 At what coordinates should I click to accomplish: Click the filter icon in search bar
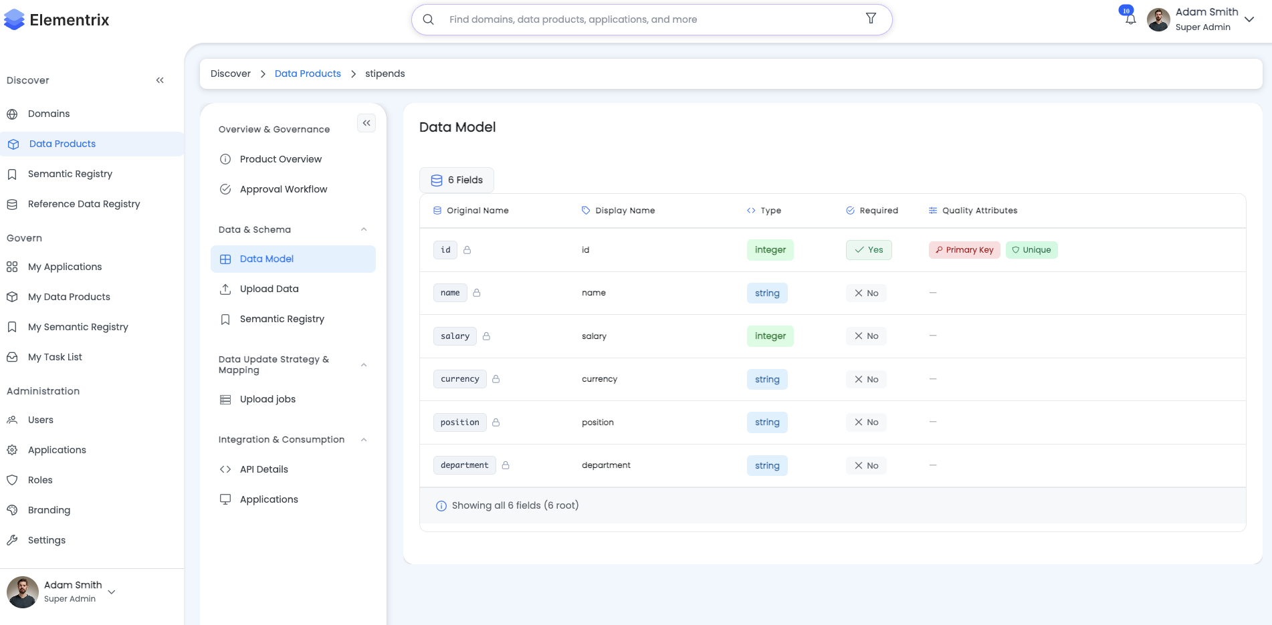(871, 19)
